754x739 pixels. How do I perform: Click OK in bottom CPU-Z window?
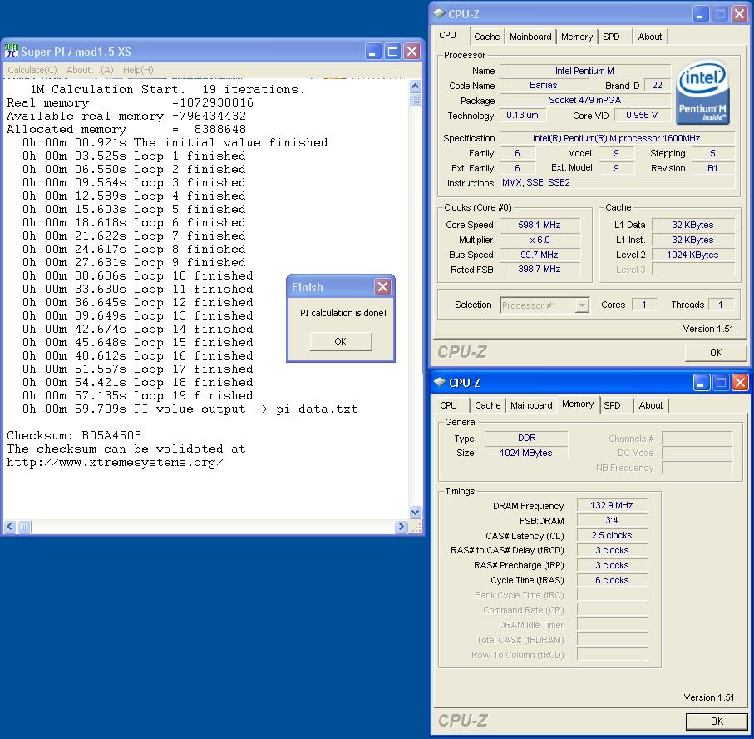pos(717,722)
